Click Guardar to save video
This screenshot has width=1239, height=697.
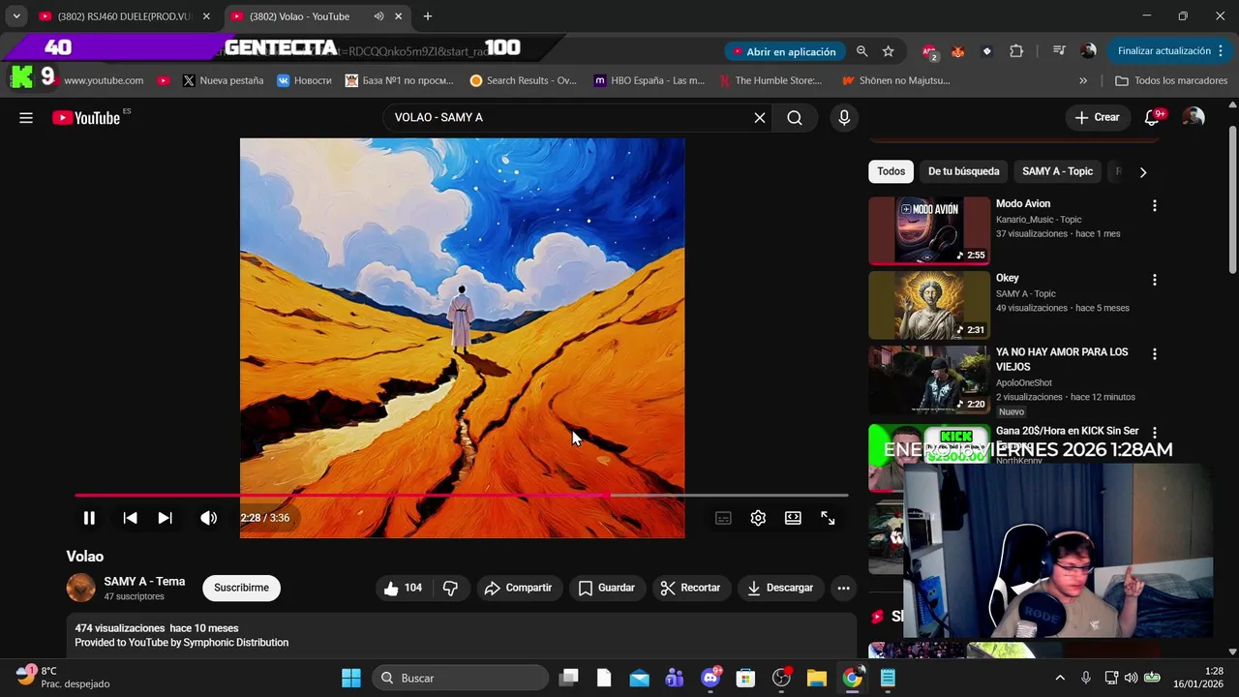pyautogui.click(x=606, y=588)
